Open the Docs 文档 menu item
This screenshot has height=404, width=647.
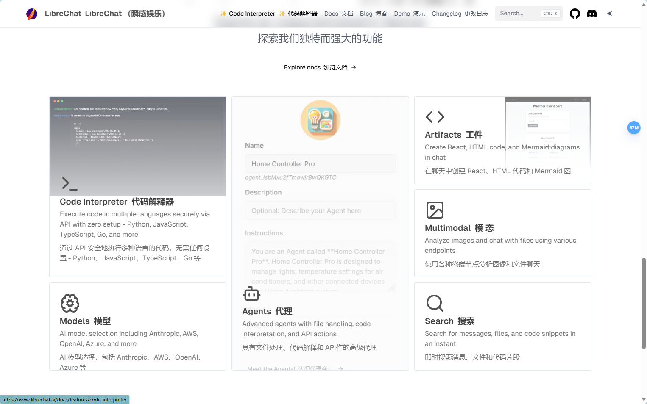click(x=339, y=14)
